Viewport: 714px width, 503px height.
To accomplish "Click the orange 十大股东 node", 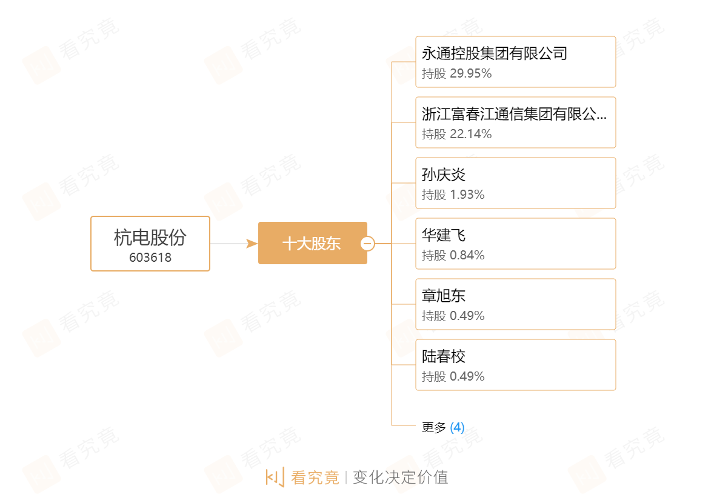I will coord(312,244).
